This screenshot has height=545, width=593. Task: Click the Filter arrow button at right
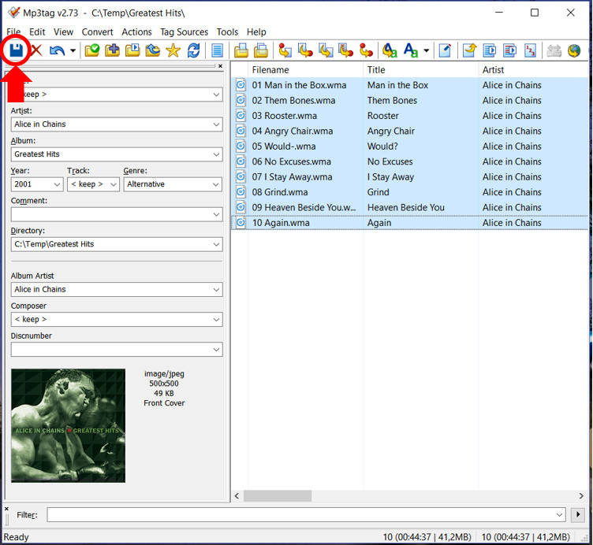click(x=578, y=514)
